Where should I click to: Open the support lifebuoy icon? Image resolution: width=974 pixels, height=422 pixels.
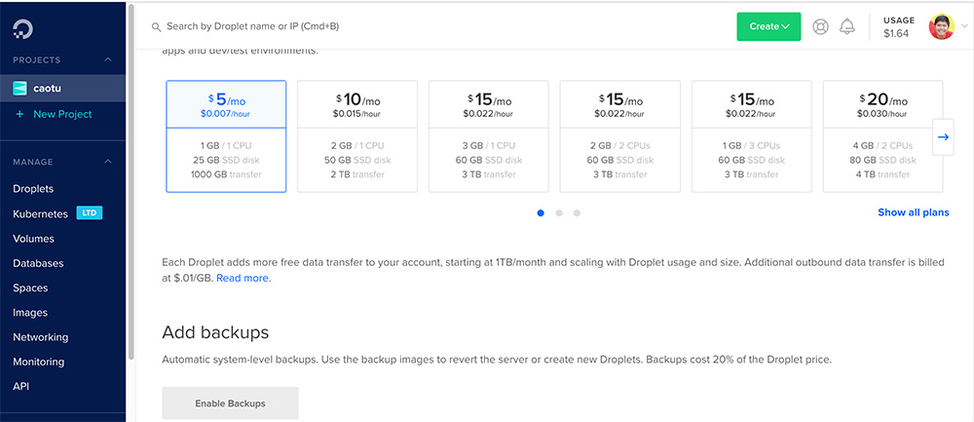coord(820,26)
